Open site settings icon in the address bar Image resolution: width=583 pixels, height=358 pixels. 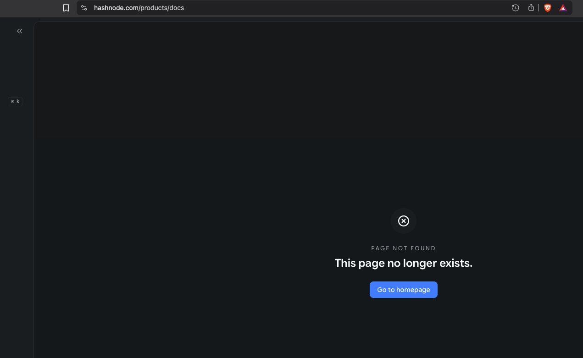coord(84,8)
